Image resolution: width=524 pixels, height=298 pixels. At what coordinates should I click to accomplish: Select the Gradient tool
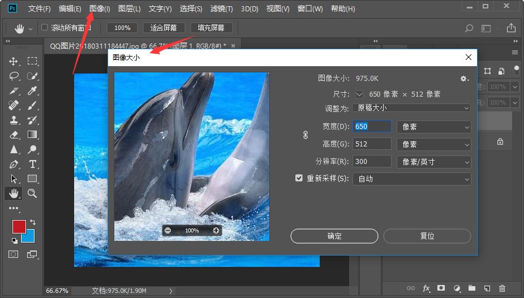tap(32, 135)
